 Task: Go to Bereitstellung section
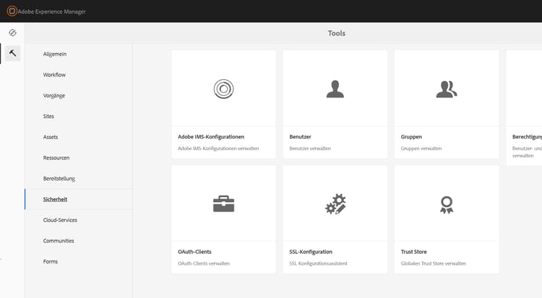(x=59, y=178)
